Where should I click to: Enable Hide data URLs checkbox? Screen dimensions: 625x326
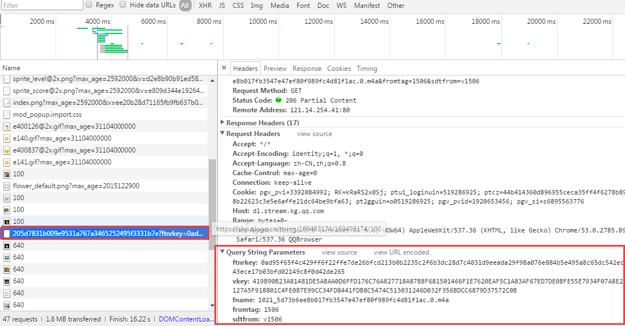[x=123, y=5]
